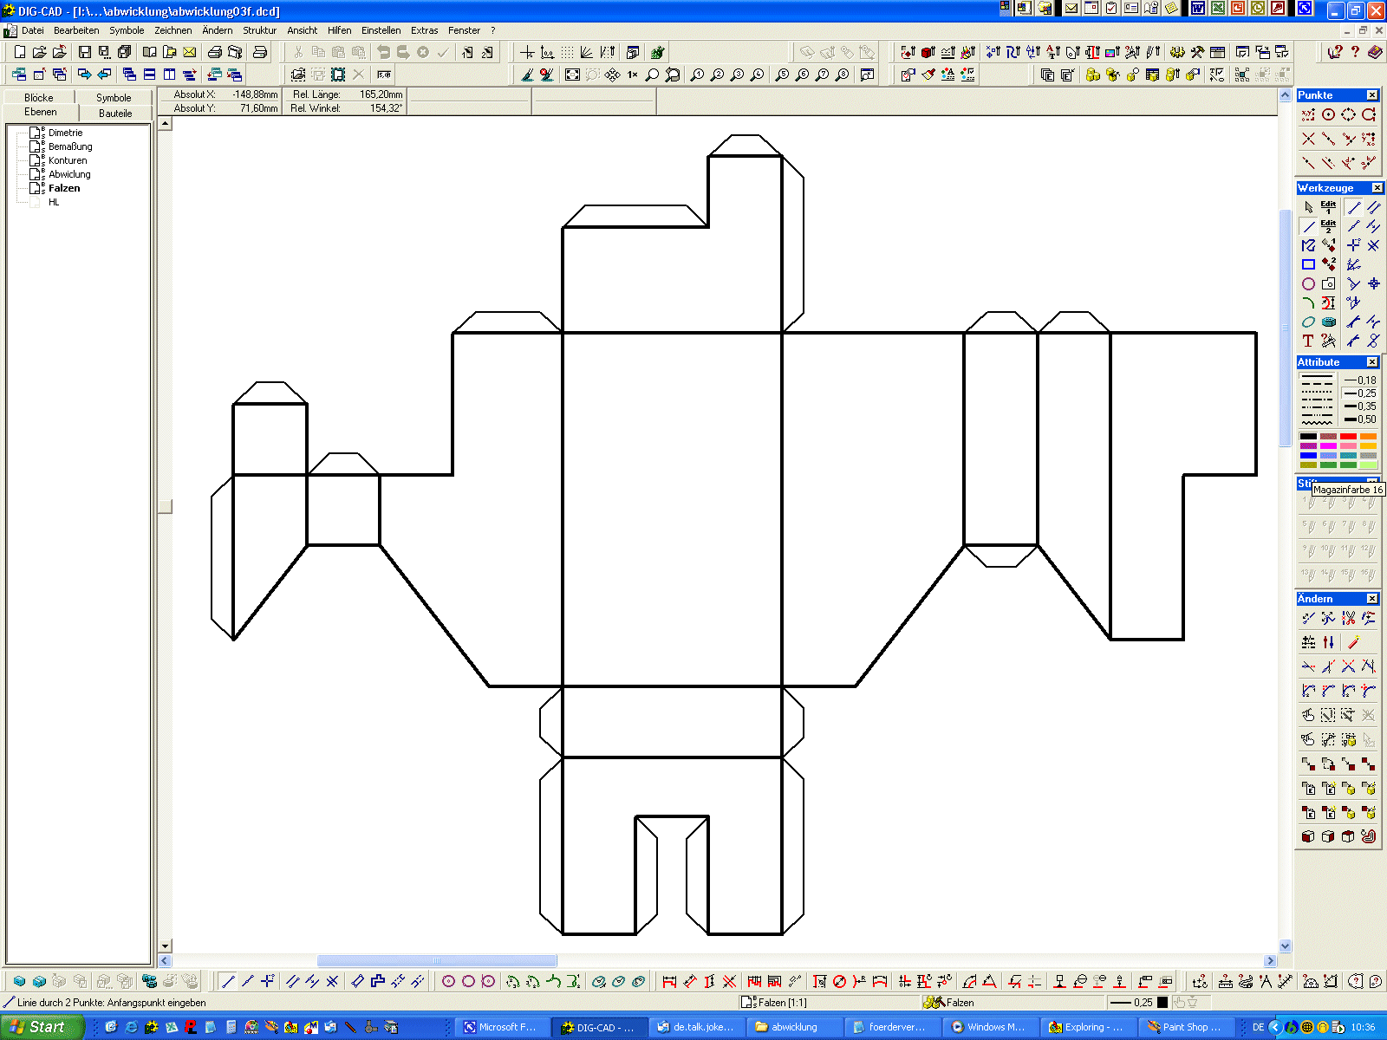Image resolution: width=1387 pixels, height=1040 pixels.
Task: Choose the solid line style
Action: click(x=1317, y=377)
